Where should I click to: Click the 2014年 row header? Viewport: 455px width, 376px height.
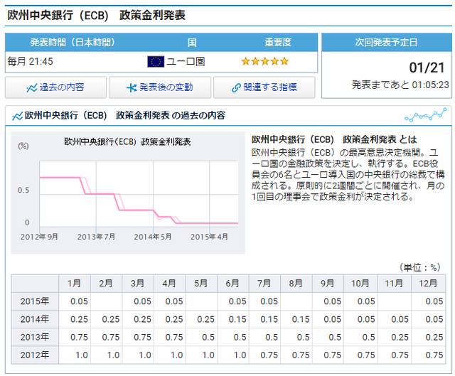(x=35, y=319)
